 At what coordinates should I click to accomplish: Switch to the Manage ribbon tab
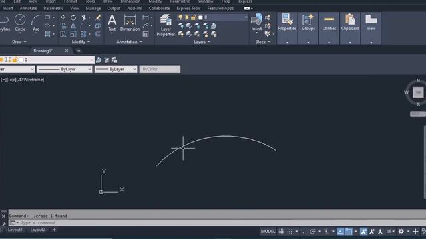point(93,9)
